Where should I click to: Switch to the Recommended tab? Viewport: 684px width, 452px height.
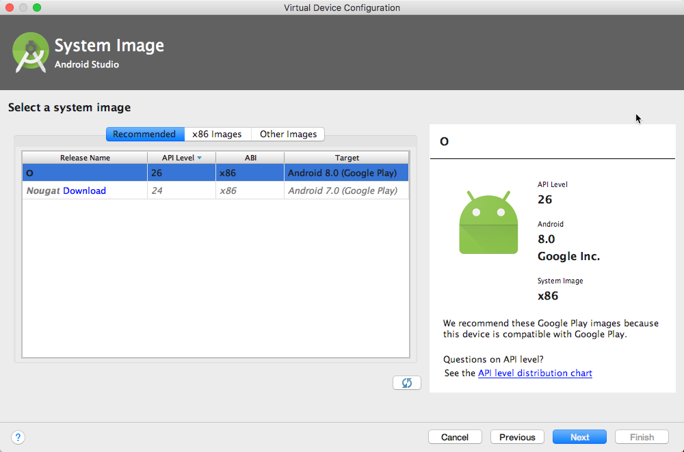[x=145, y=134]
